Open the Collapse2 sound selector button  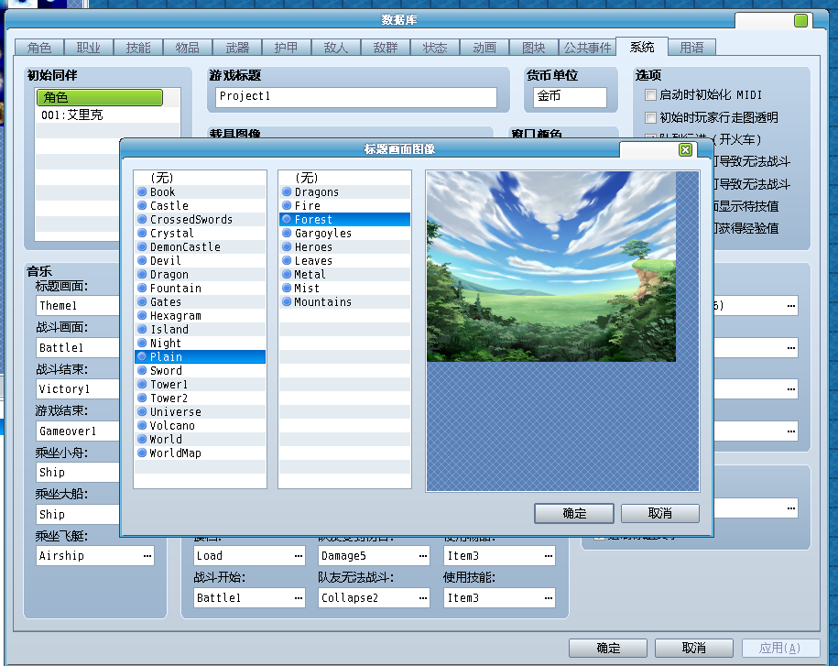[423, 598]
